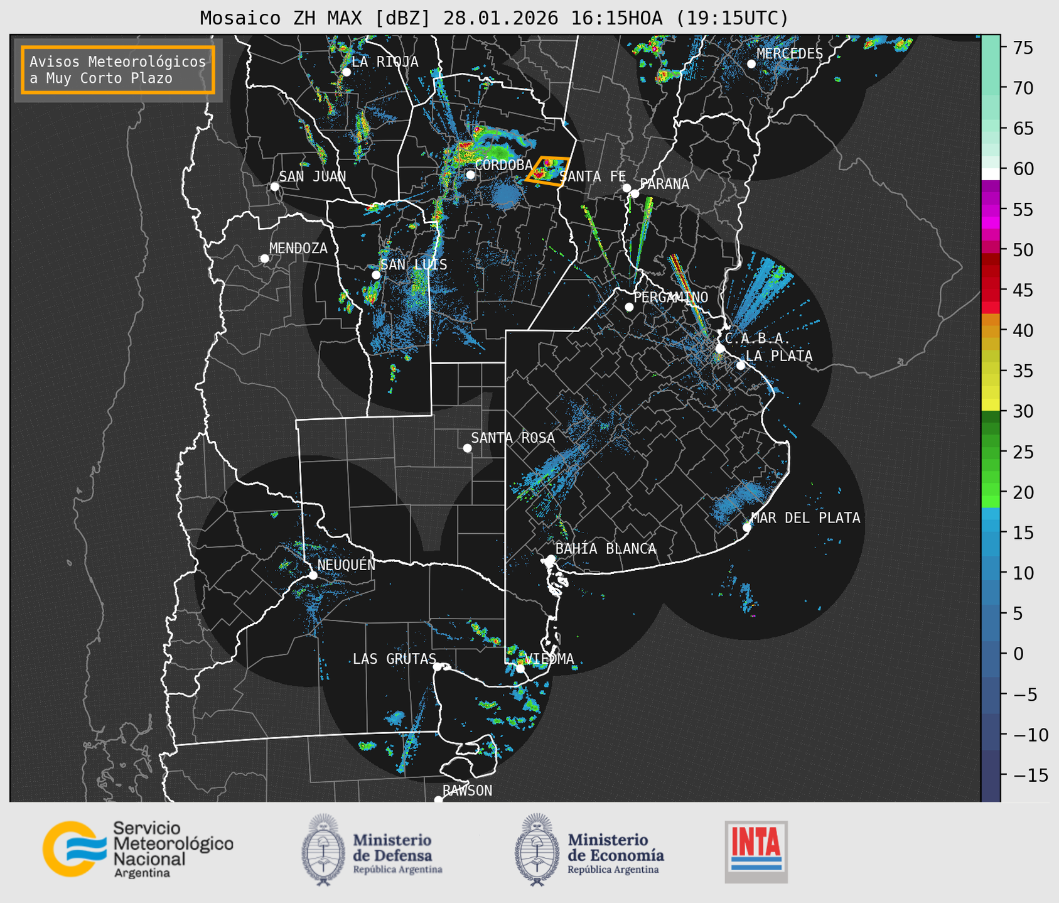Image resolution: width=1059 pixels, height=903 pixels.
Task: Select the Santa Rosa city marker
Action: point(467,448)
